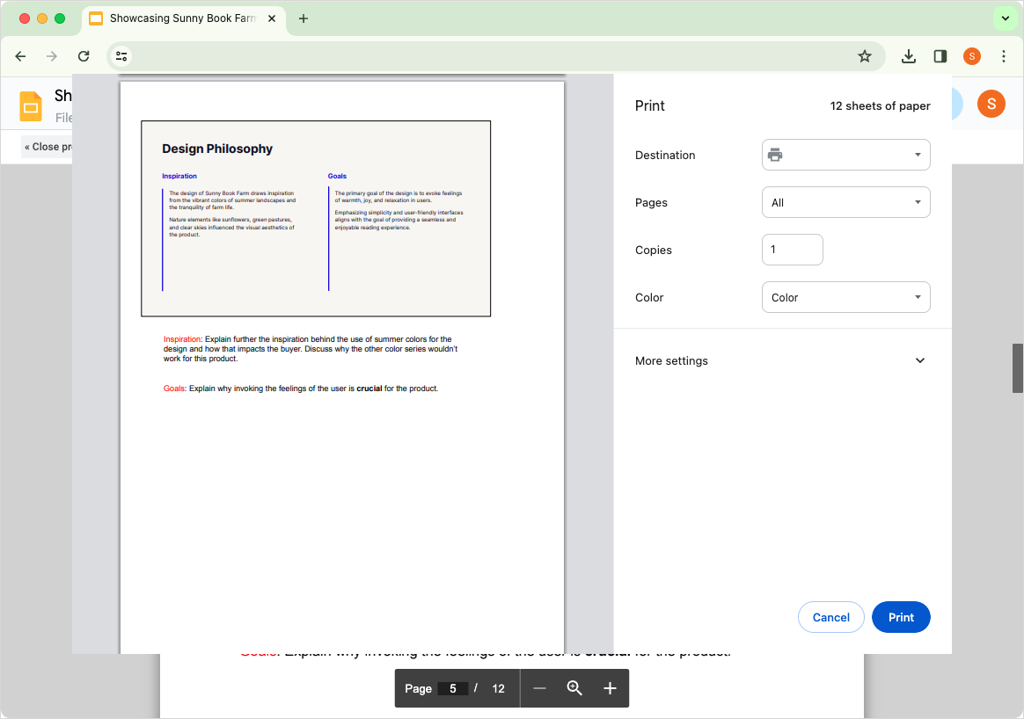Screen dimensions: 1024x719
Task: Click the download icon in the toolbar
Action: point(908,55)
